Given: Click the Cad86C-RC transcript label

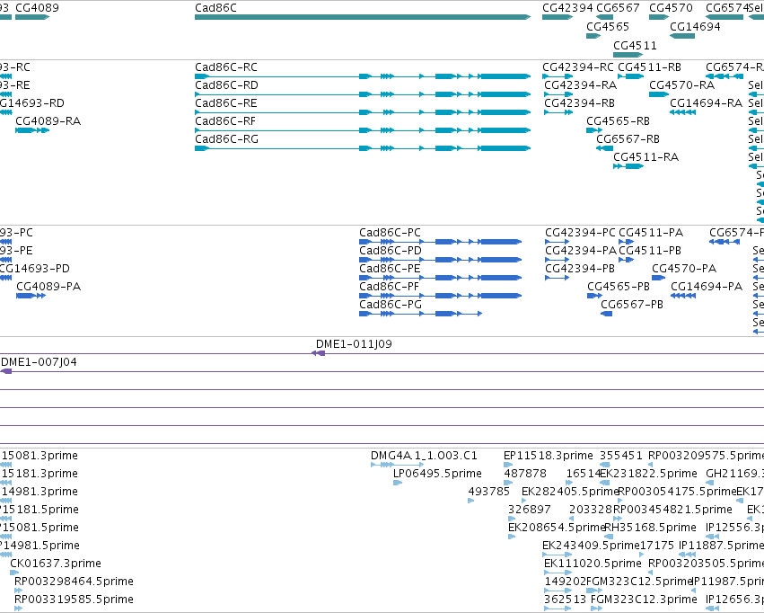Looking at the screenshot, I should point(226,67).
